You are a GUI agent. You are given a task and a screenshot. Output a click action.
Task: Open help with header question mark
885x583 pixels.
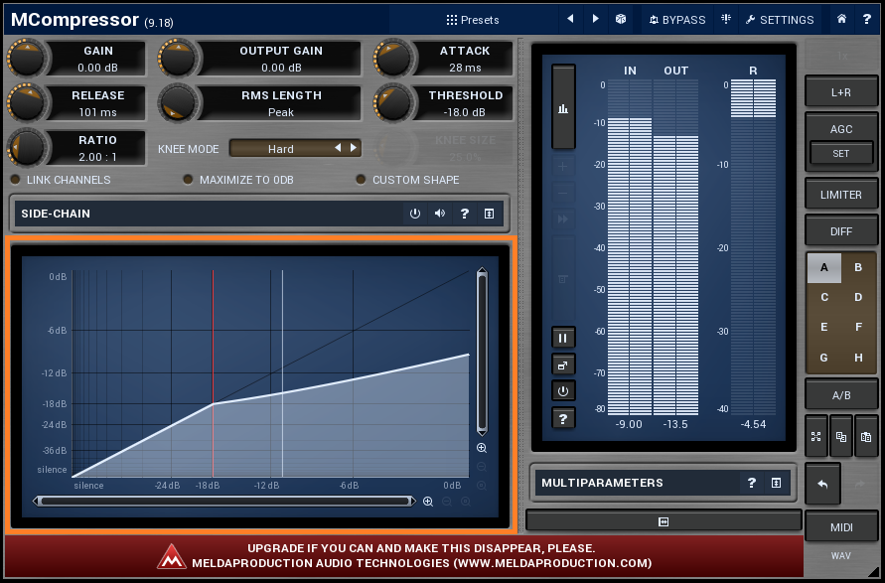point(867,19)
